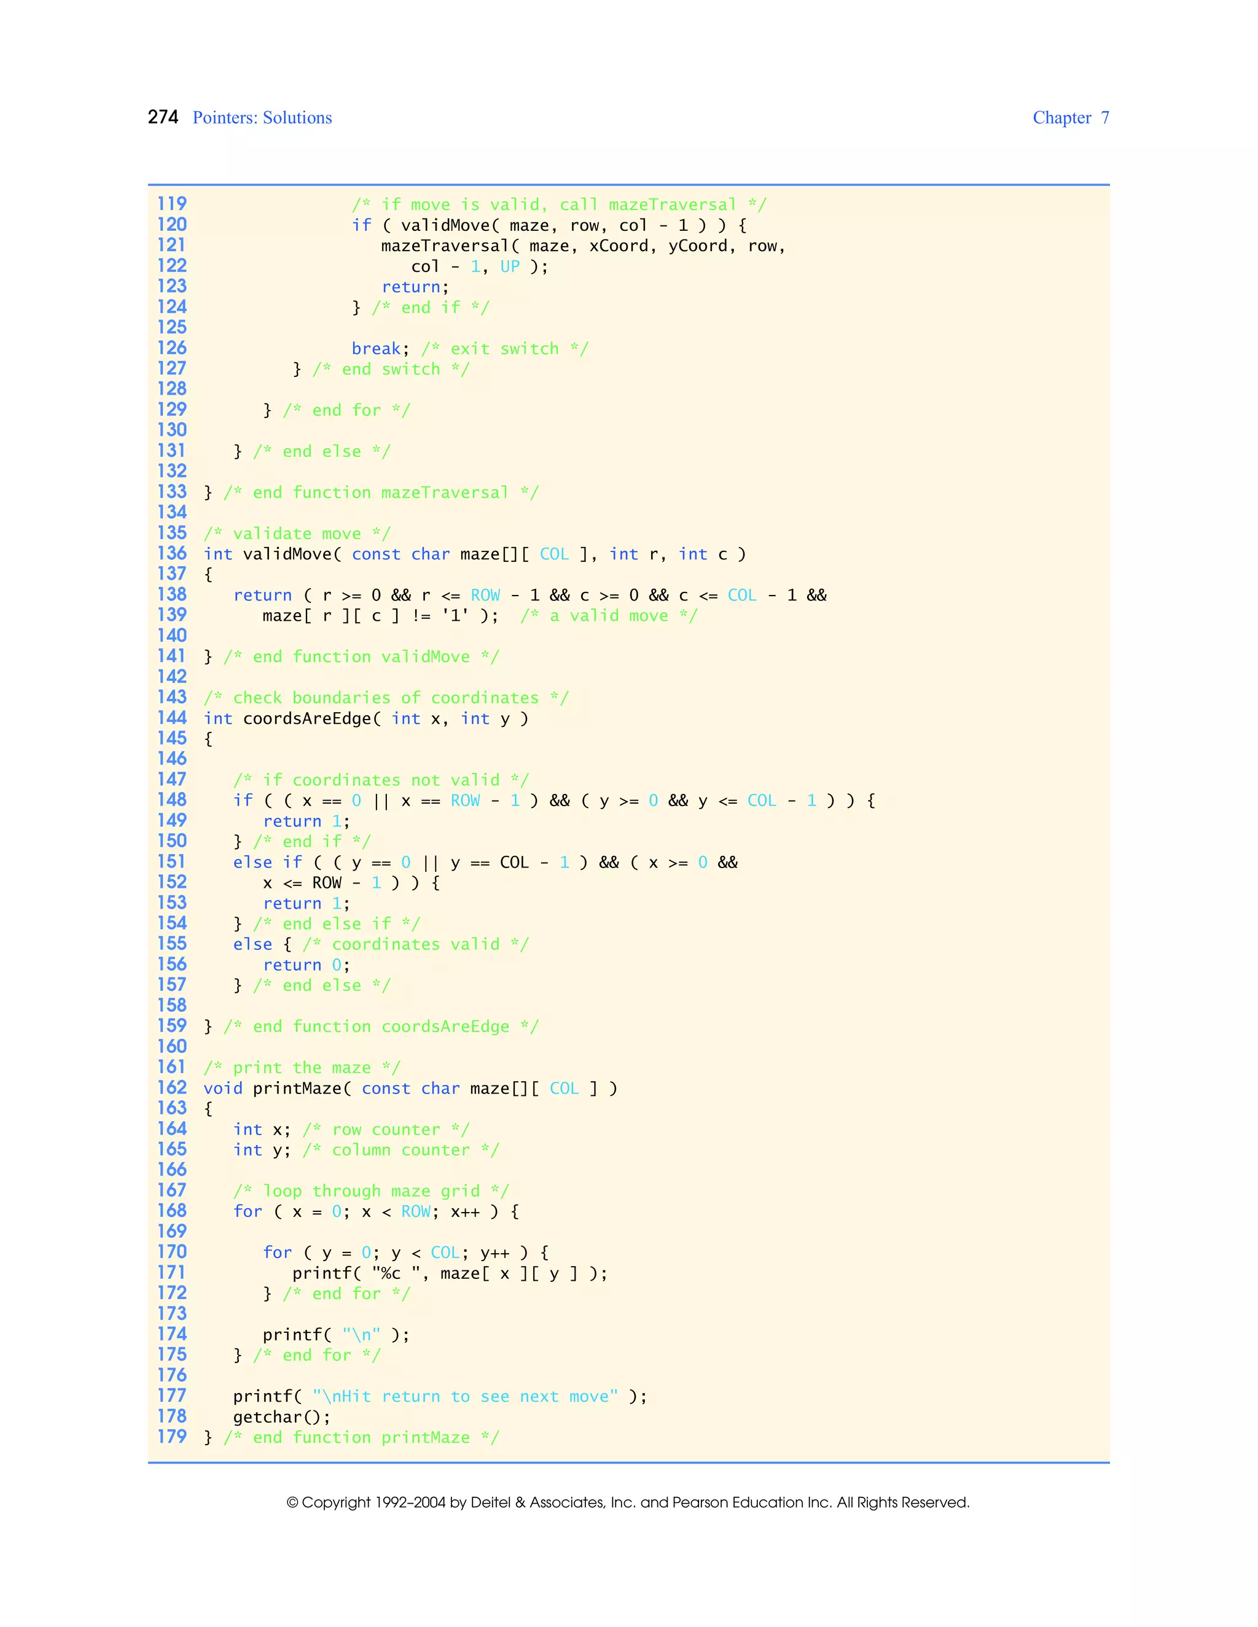
Task: Click the "validate move" comment
Action: (x=297, y=534)
